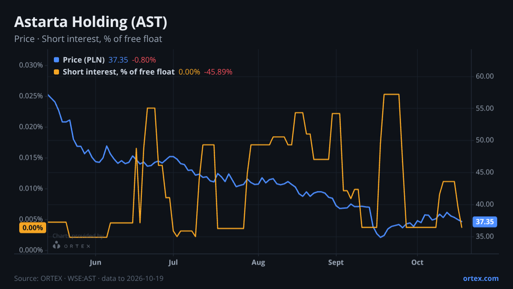513x289 pixels.
Task: Click the 0.020% left axis label
Action: [x=31, y=127]
